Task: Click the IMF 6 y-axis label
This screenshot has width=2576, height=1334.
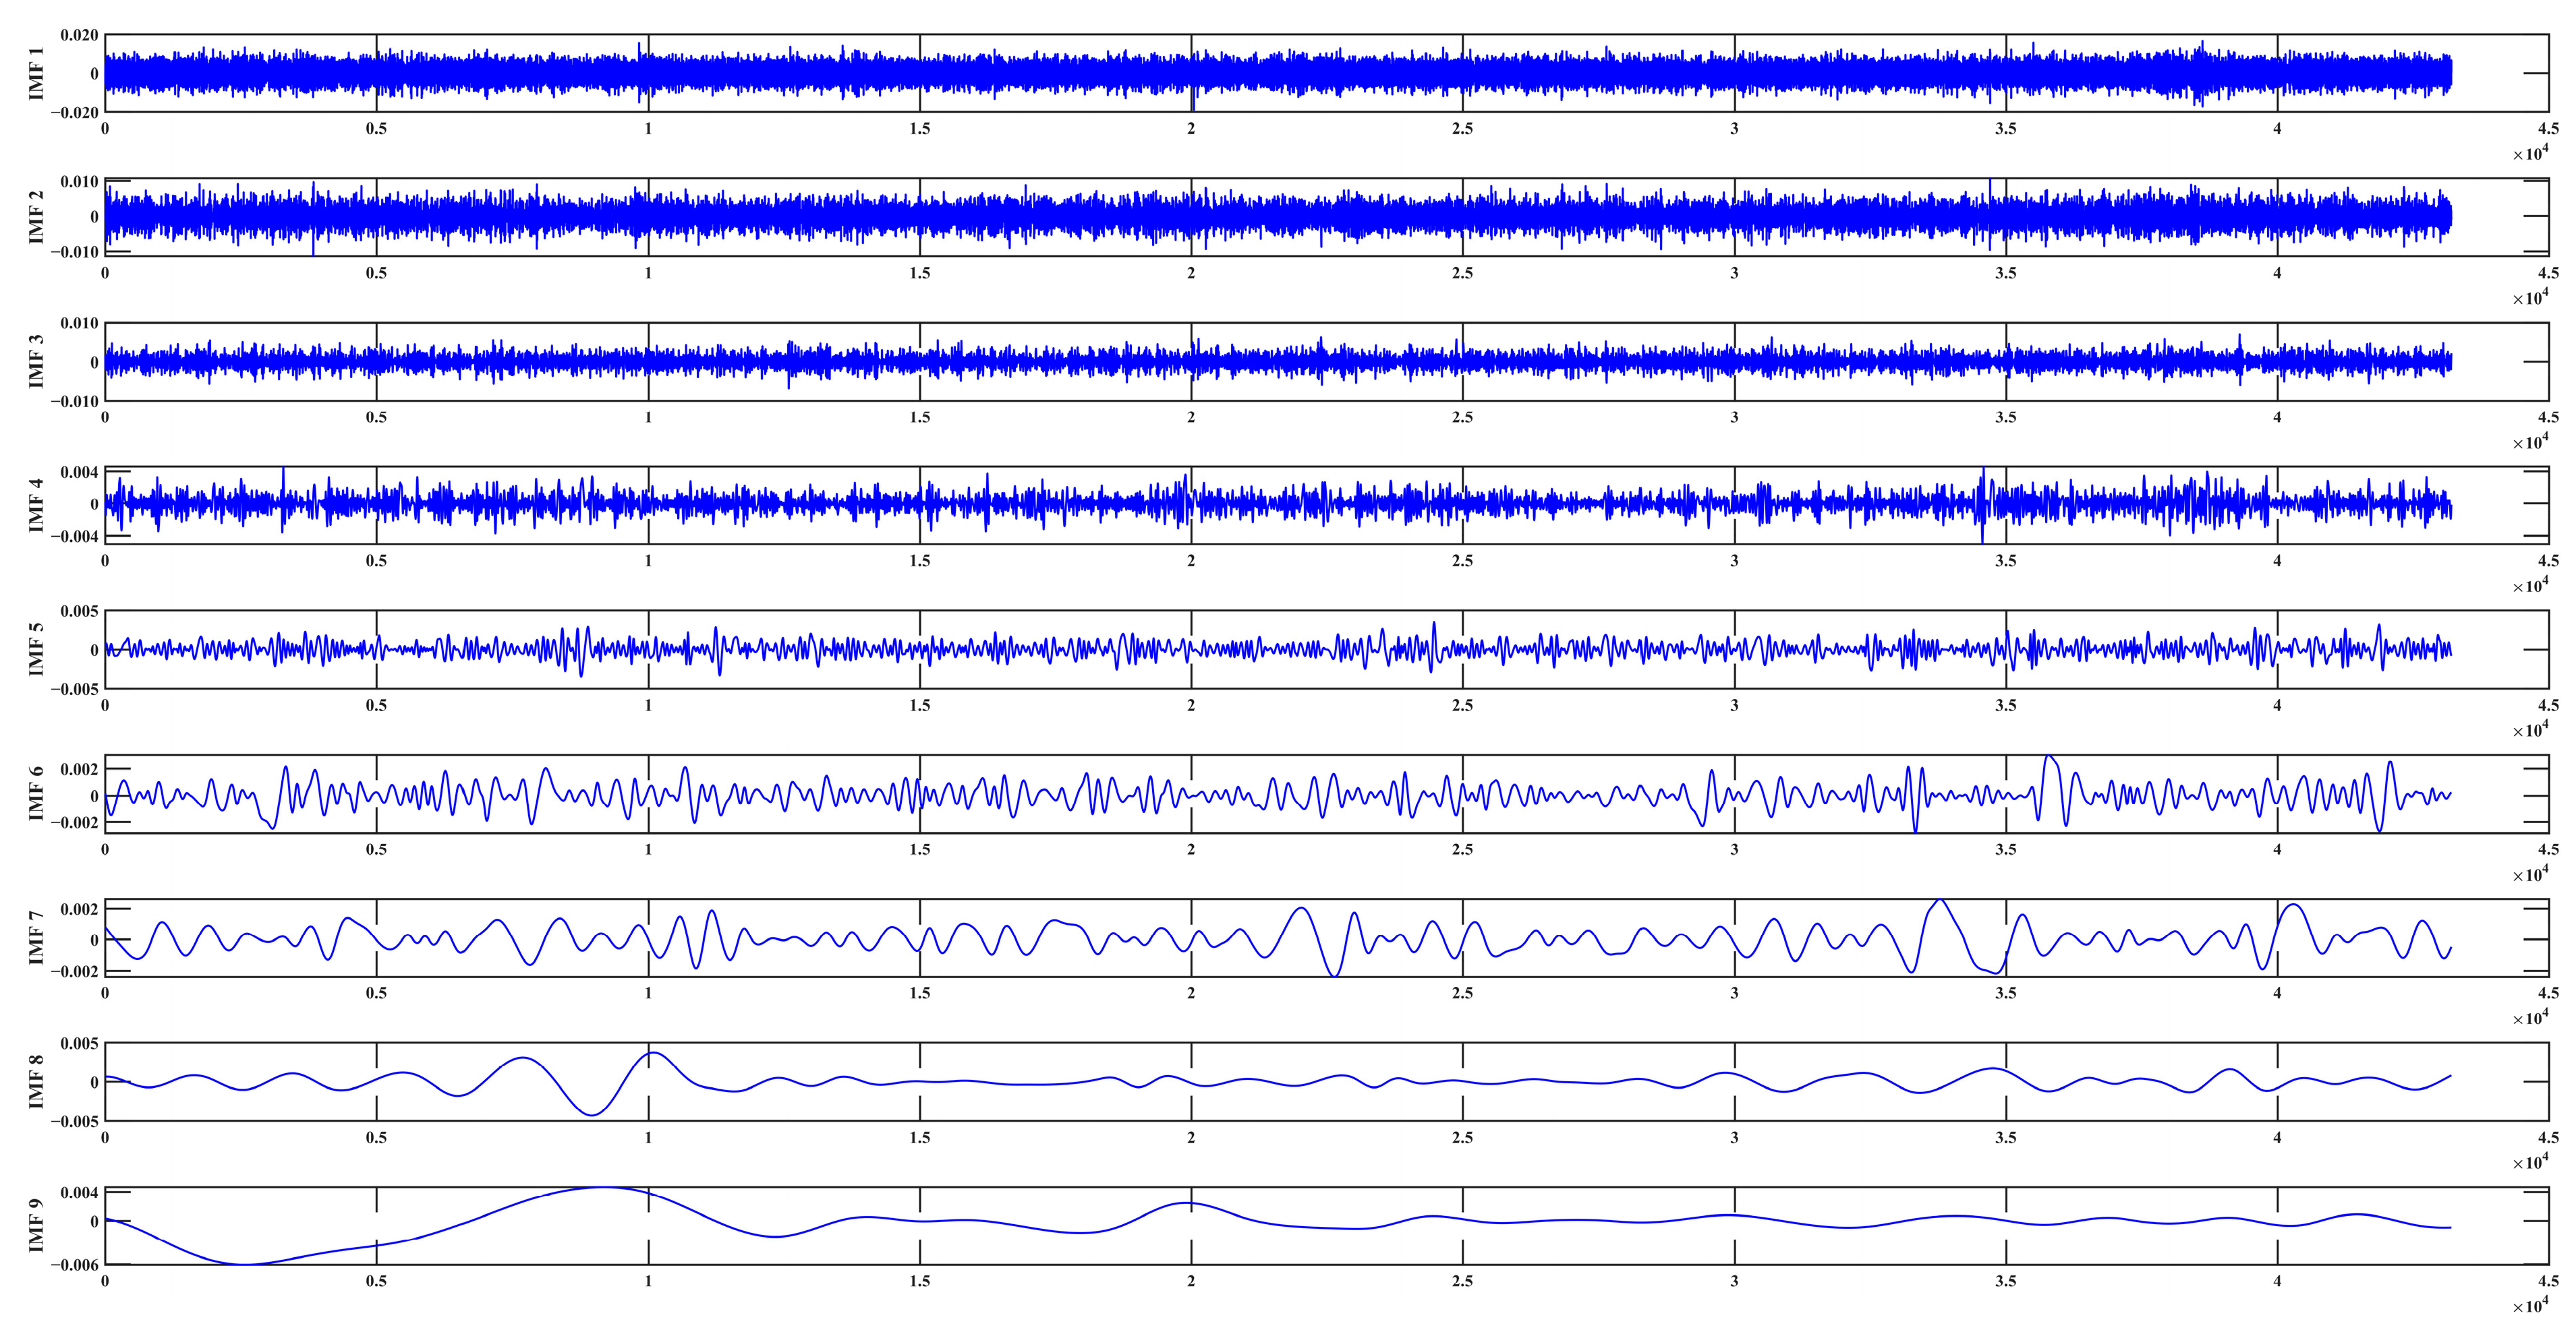Action: coord(36,793)
